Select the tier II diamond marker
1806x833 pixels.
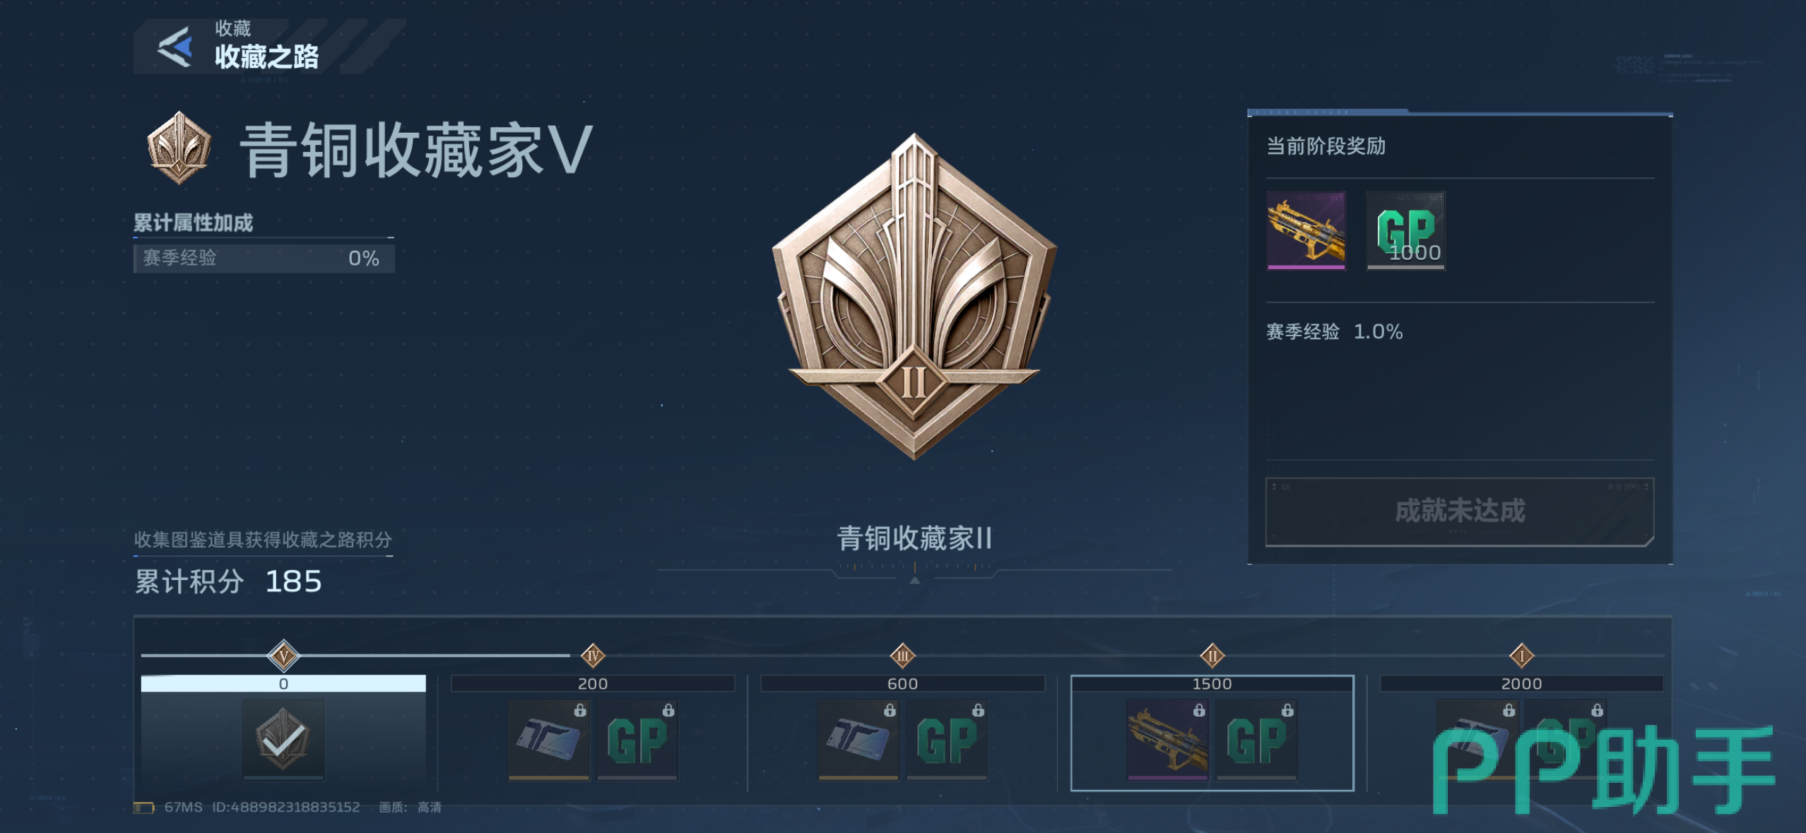pyautogui.click(x=1212, y=656)
